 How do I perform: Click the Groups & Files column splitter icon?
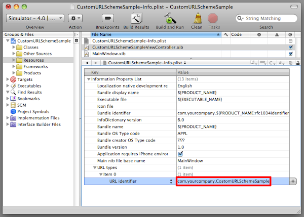click(76, 34)
